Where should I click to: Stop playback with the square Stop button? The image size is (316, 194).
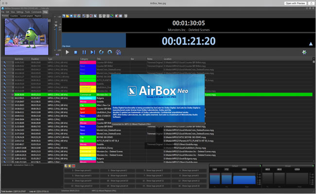click(x=76, y=52)
